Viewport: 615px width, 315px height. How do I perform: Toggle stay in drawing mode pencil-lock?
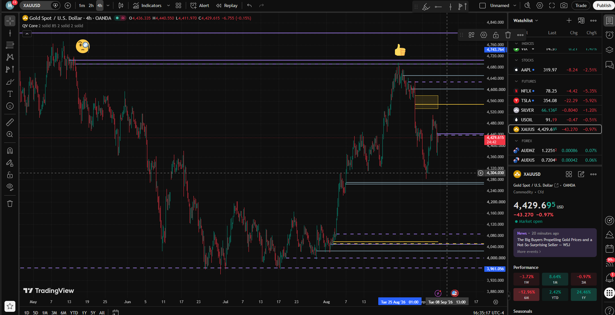pos(10,163)
